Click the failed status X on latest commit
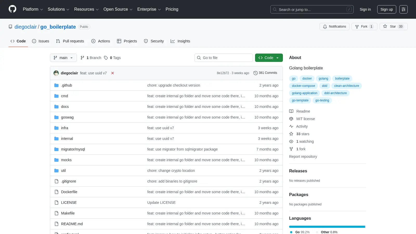 (113, 73)
